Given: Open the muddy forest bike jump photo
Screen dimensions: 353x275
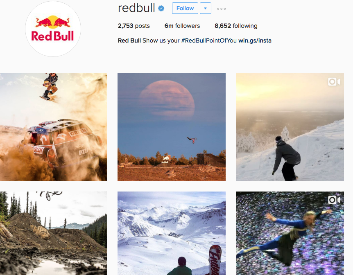Looking at the screenshot, I should tap(54, 233).
